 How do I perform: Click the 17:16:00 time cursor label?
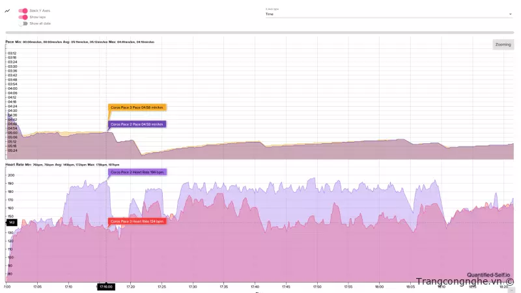point(106,286)
